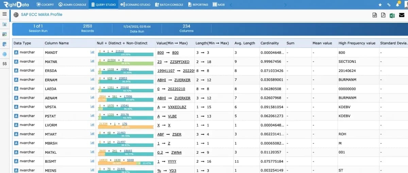Export profile as code/HTML file
This screenshot has width=408, height=173.
[x=374, y=15]
